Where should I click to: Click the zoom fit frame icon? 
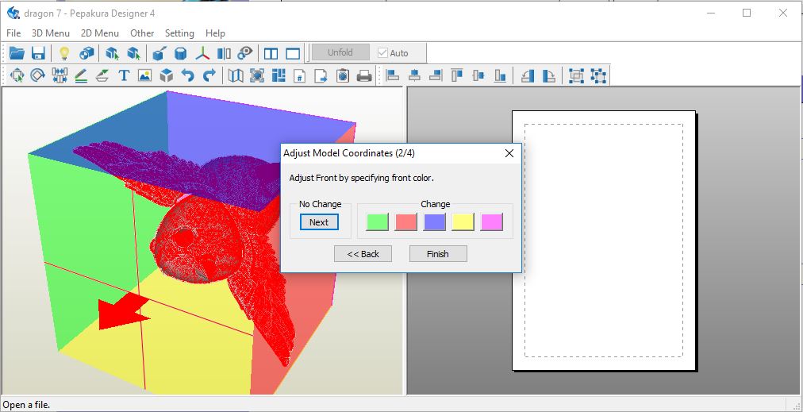[257, 76]
